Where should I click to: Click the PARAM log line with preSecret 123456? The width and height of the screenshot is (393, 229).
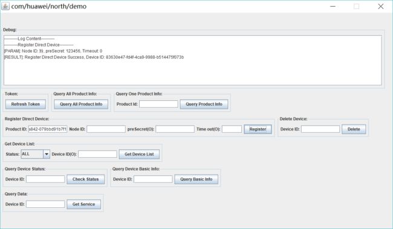tap(53, 51)
